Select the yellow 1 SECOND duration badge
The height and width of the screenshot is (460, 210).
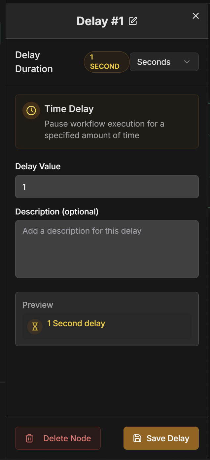click(106, 62)
